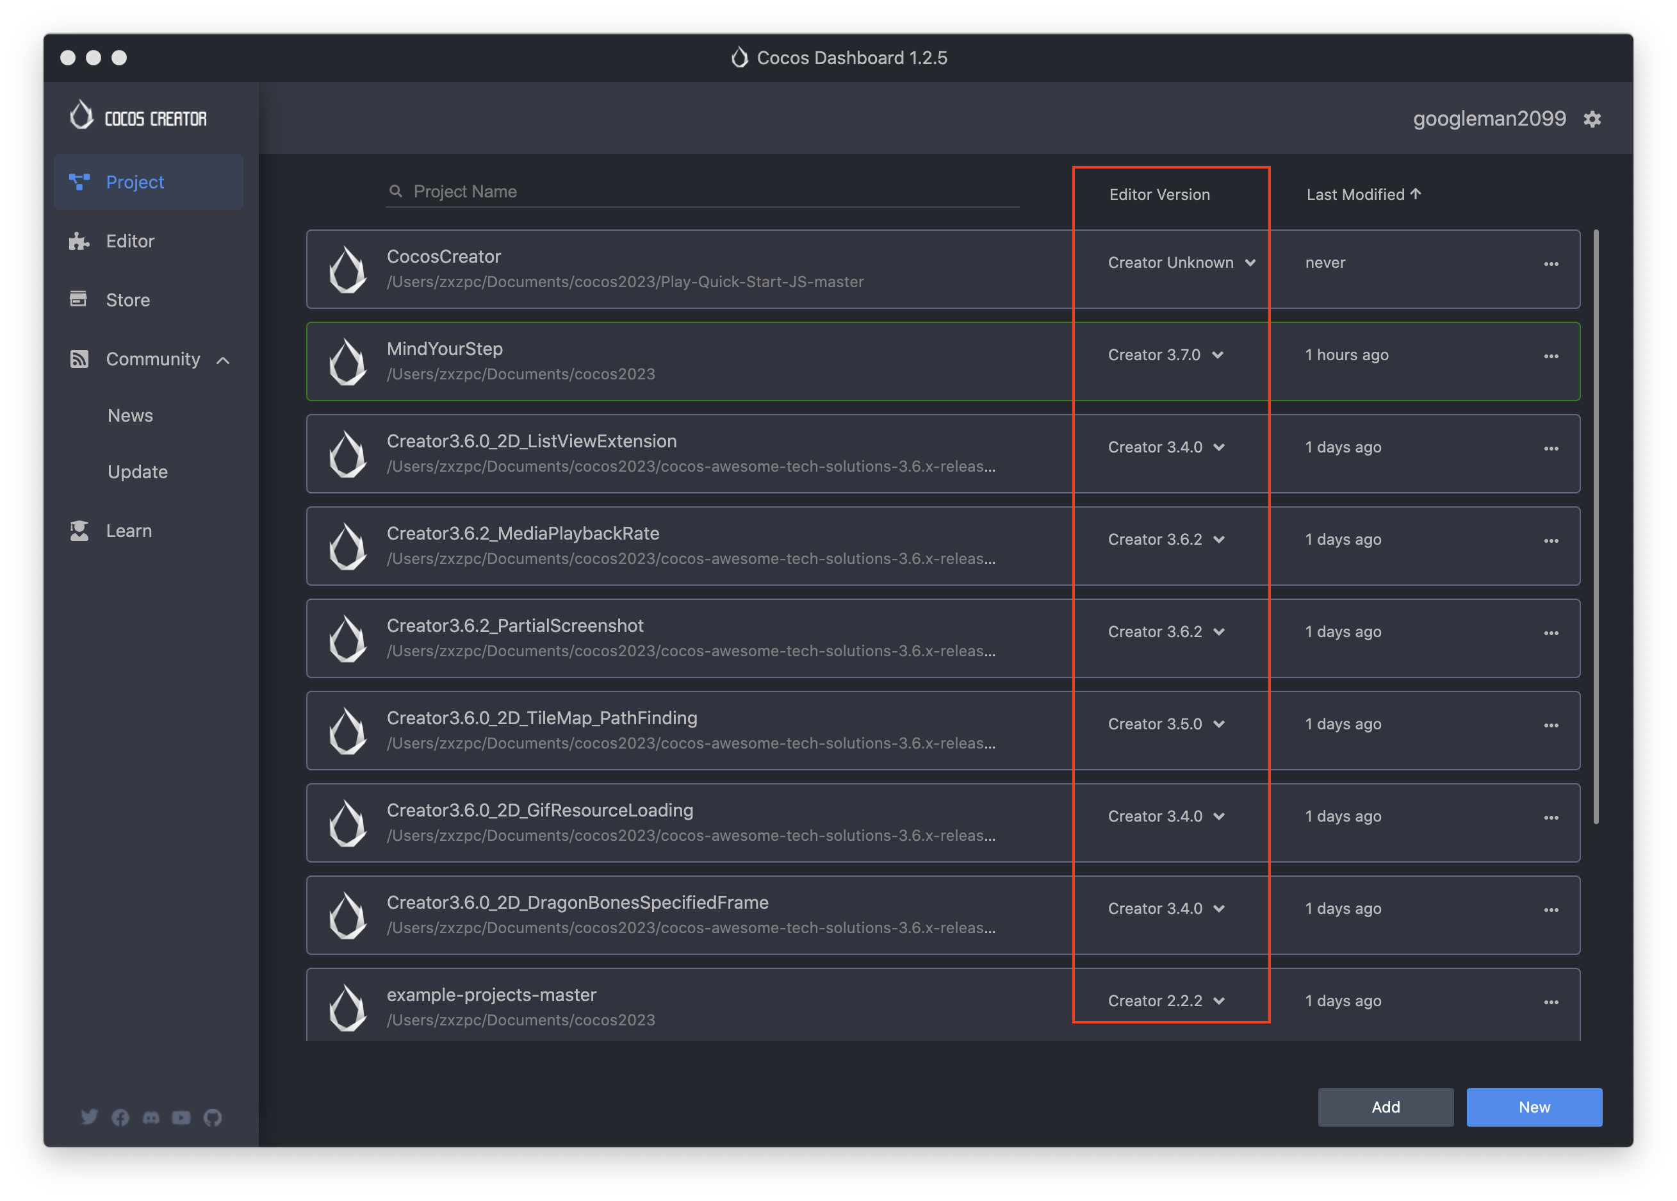1677x1201 pixels.
Task: Select the Creator3.6.0_2D_ListViewExtension project name
Action: coord(532,442)
